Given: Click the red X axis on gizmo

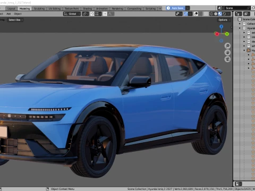Looking at the screenshot, I should [217, 34].
